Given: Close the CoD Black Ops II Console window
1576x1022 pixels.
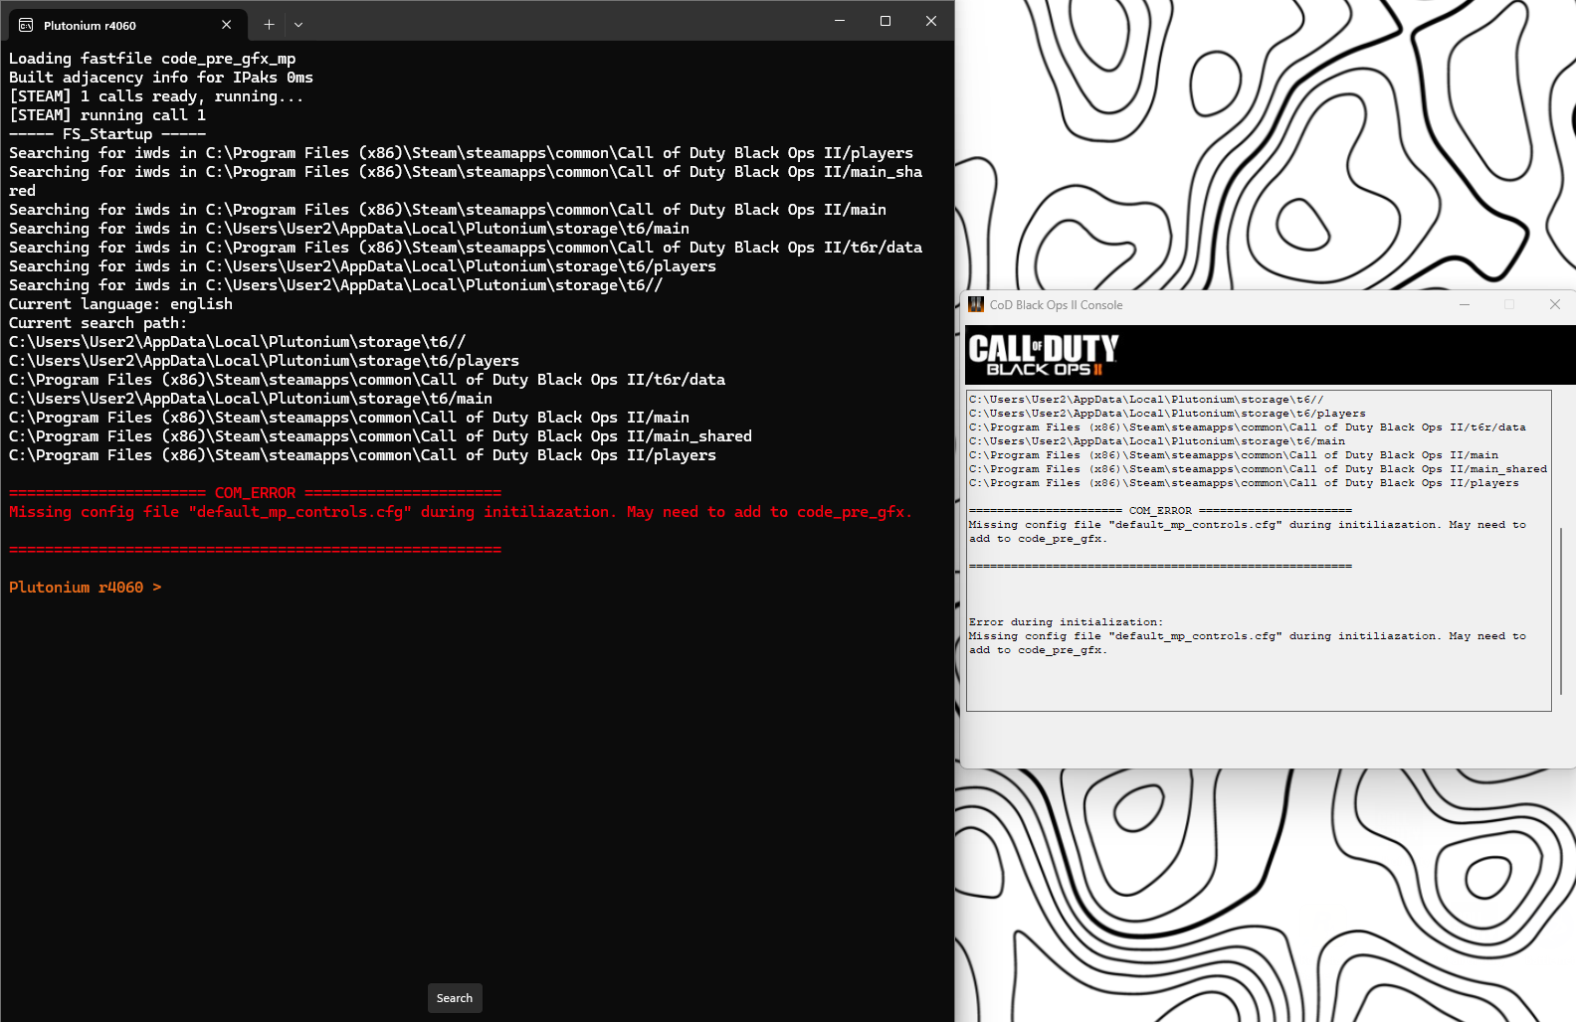Looking at the screenshot, I should pos(1555,304).
